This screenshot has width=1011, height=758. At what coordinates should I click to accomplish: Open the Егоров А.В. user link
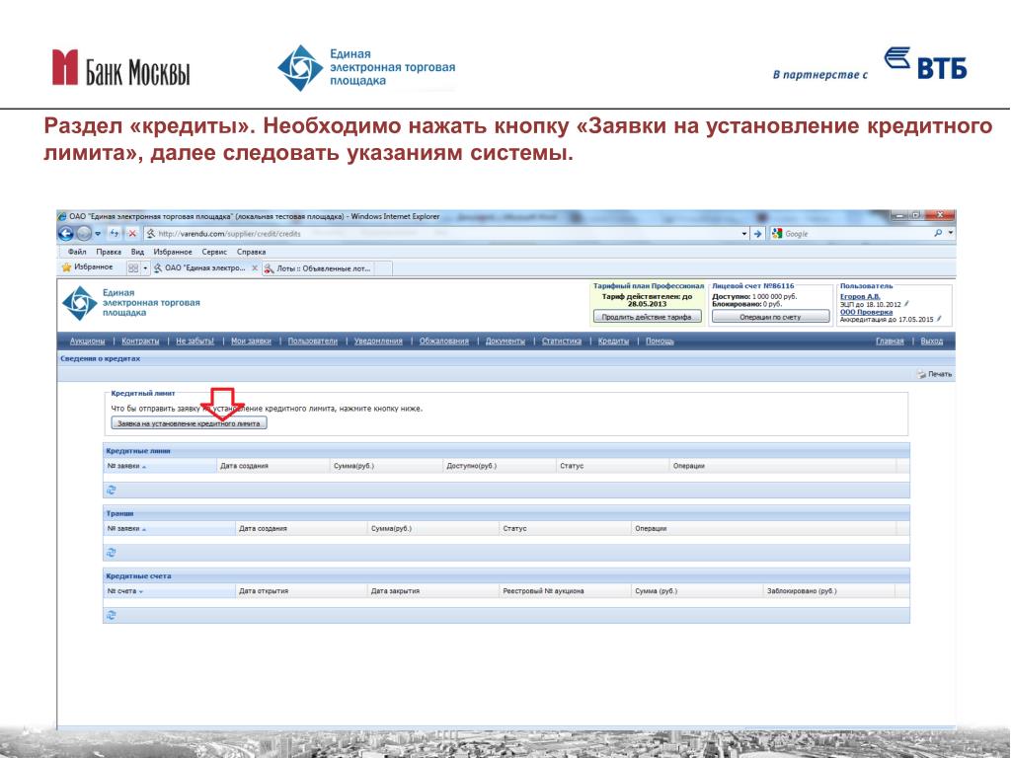tap(860, 296)
